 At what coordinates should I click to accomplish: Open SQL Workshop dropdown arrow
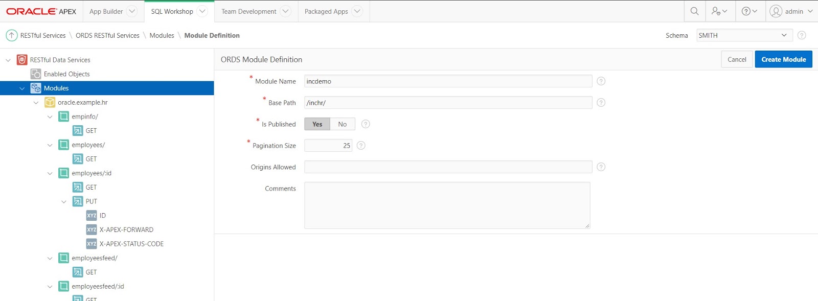(202, 11)
